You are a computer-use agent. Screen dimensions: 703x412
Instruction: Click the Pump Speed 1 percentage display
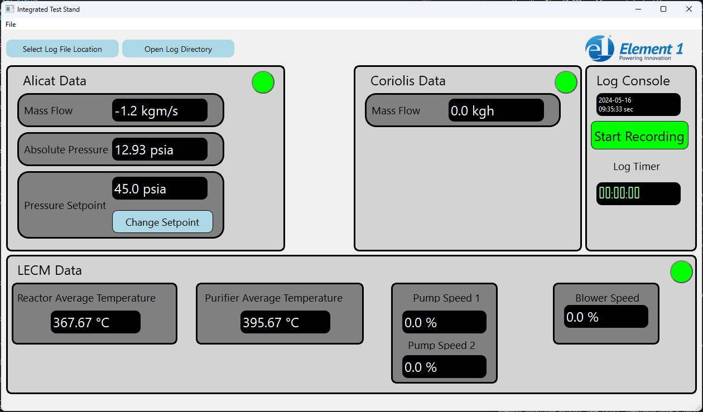(444, 322)
